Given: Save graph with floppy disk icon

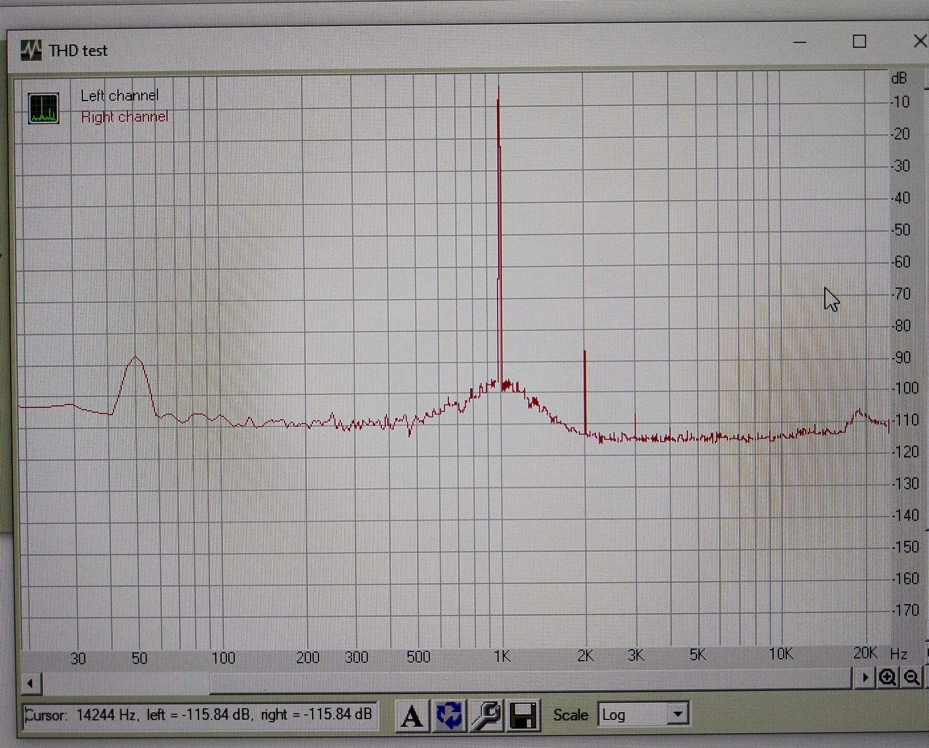Looking at the screenshot, I should click(x=523, y=715).
